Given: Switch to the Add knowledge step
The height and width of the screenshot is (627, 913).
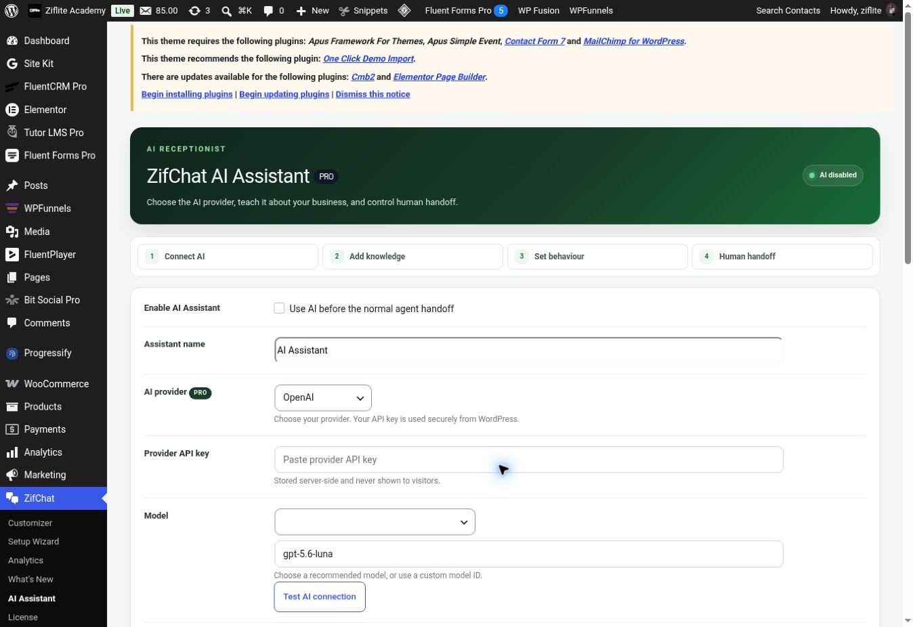Looking at the screenshot, I should tap(412, 257).
